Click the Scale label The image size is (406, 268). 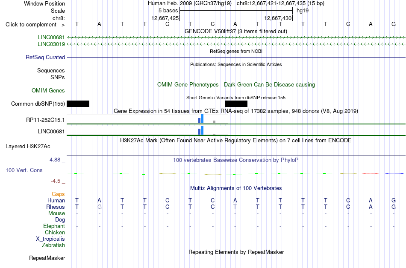[58, 11]
